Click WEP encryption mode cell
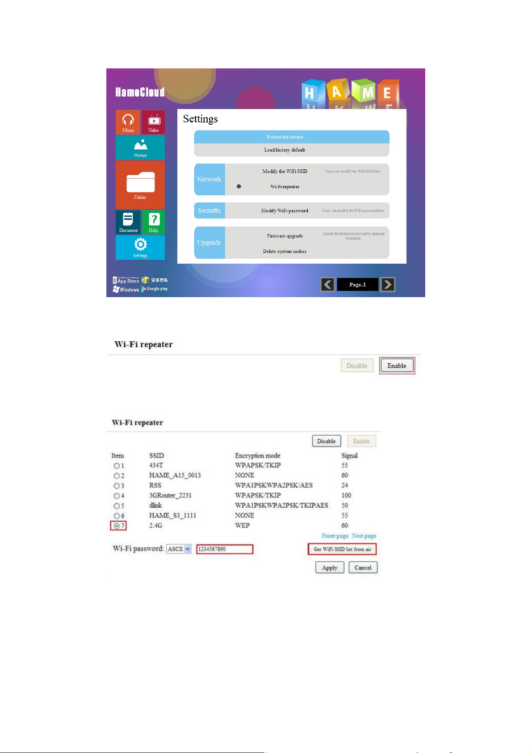The width and height of the screenshot is (532, 753). [243, 526]
